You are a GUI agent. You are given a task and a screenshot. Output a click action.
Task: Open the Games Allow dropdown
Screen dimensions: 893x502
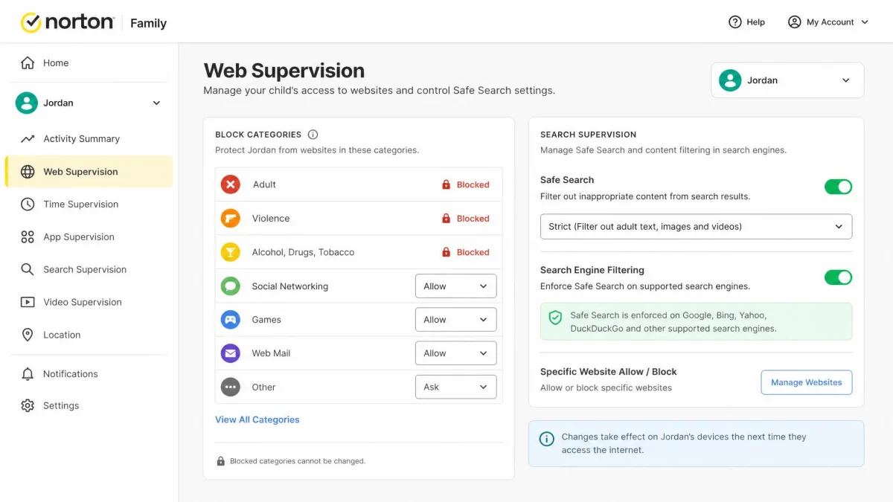[455, 320]
